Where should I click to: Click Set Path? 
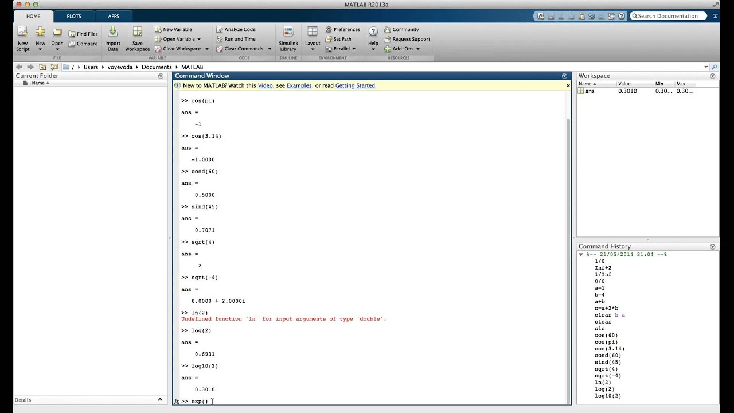tap(338, 39)
